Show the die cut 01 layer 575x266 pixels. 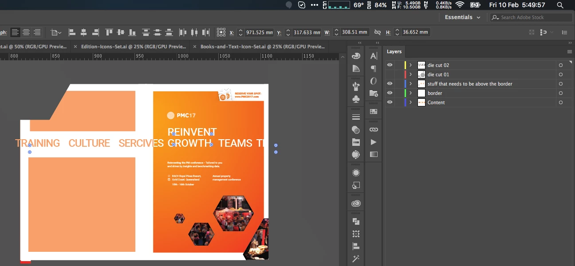pos(390,74)
